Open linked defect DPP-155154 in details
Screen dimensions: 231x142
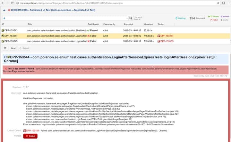[32, 130]
